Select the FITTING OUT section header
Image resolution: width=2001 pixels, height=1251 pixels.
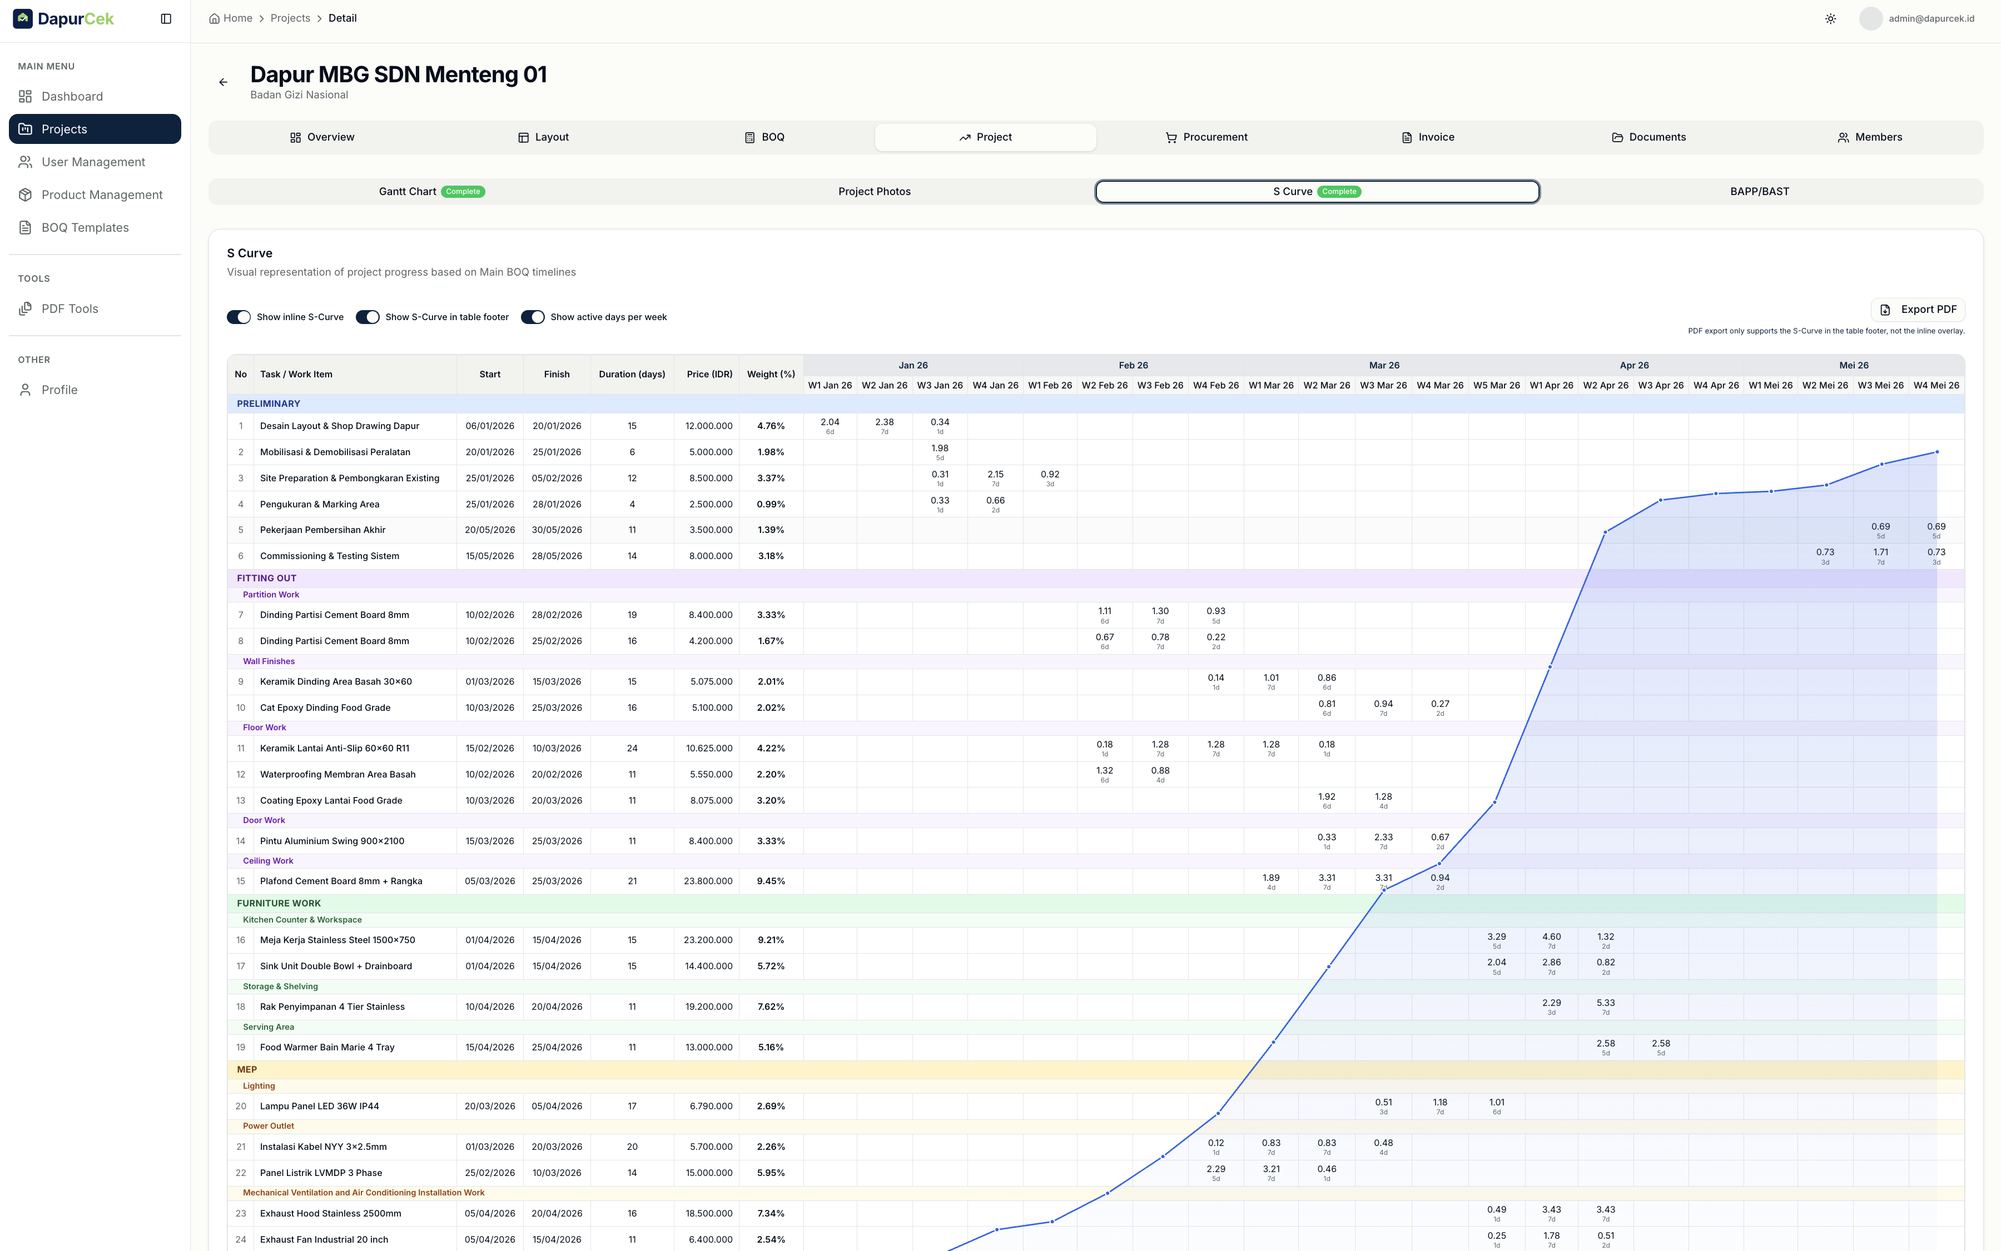point(1095,579)
